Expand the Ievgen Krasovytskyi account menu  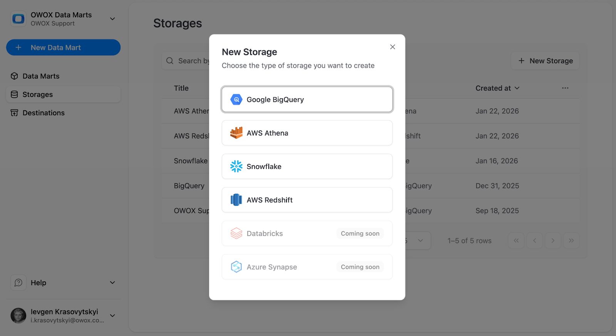pos(112,315)
